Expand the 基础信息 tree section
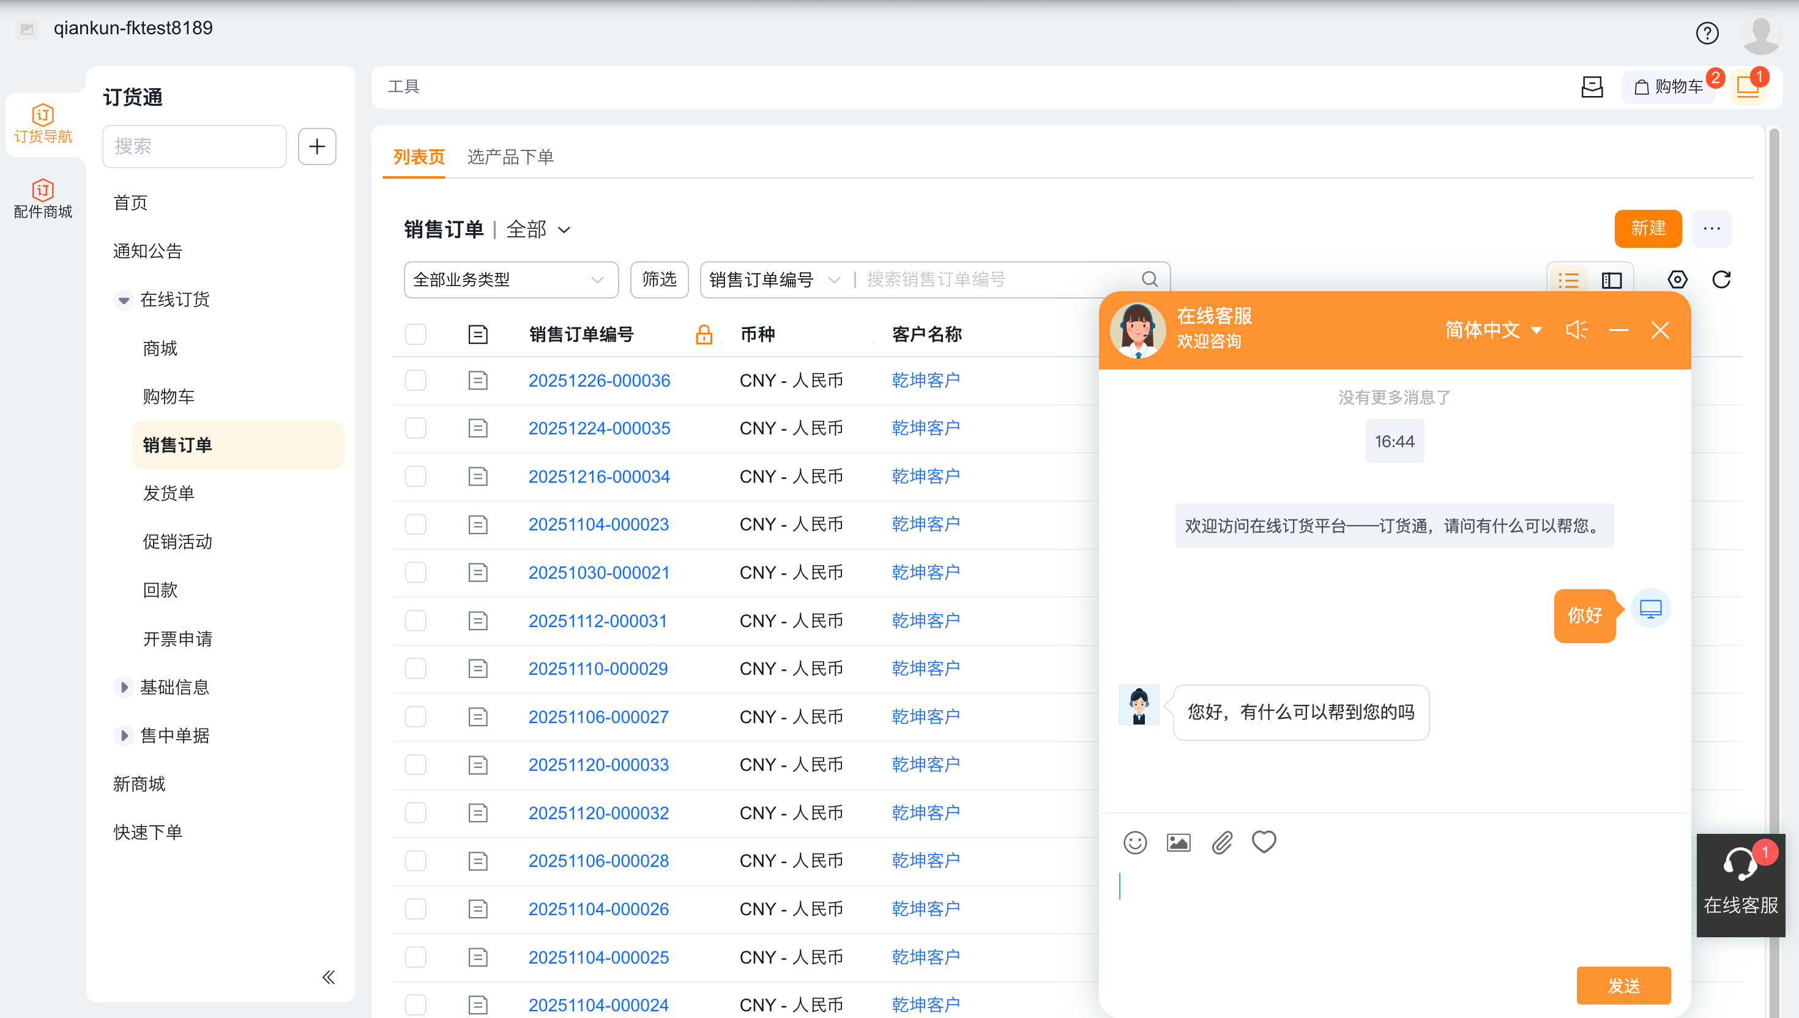Image resolution: width=1799 pixels, height=1018 pixels. 124,687
